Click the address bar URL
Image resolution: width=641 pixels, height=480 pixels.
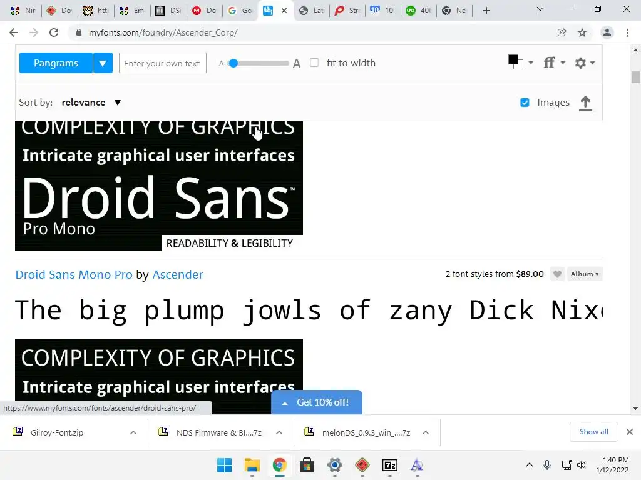point(163,32)
